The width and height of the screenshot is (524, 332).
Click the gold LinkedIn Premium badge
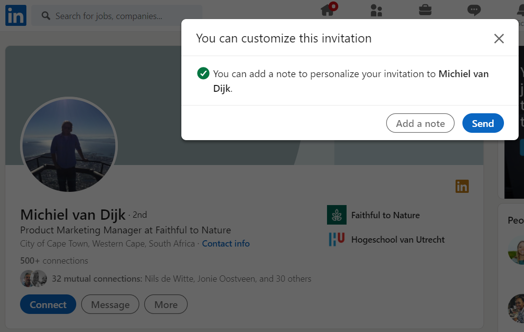coord(462,186)
